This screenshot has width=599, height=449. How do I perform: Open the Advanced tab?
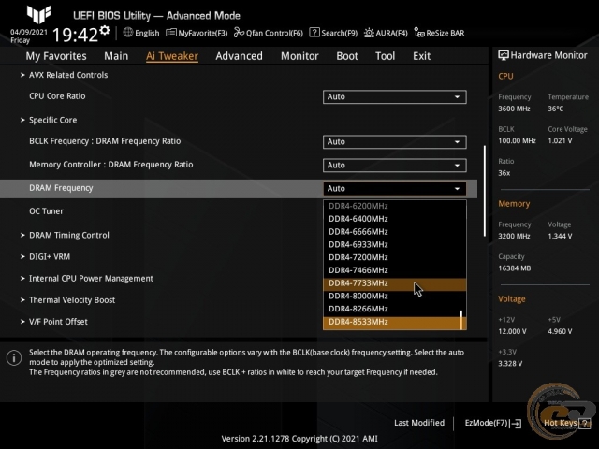(x=240, y=56)
